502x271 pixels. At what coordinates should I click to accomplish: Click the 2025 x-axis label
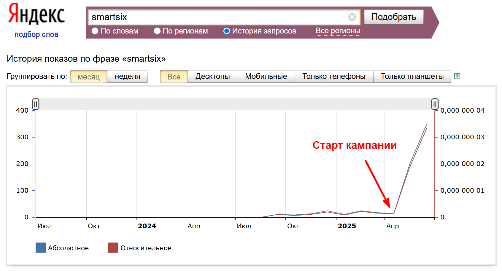(x=347, y=226)
